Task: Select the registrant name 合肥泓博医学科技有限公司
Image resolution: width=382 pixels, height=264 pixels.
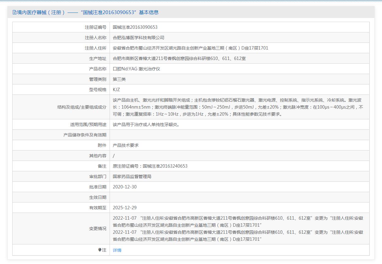Action: 138,38
